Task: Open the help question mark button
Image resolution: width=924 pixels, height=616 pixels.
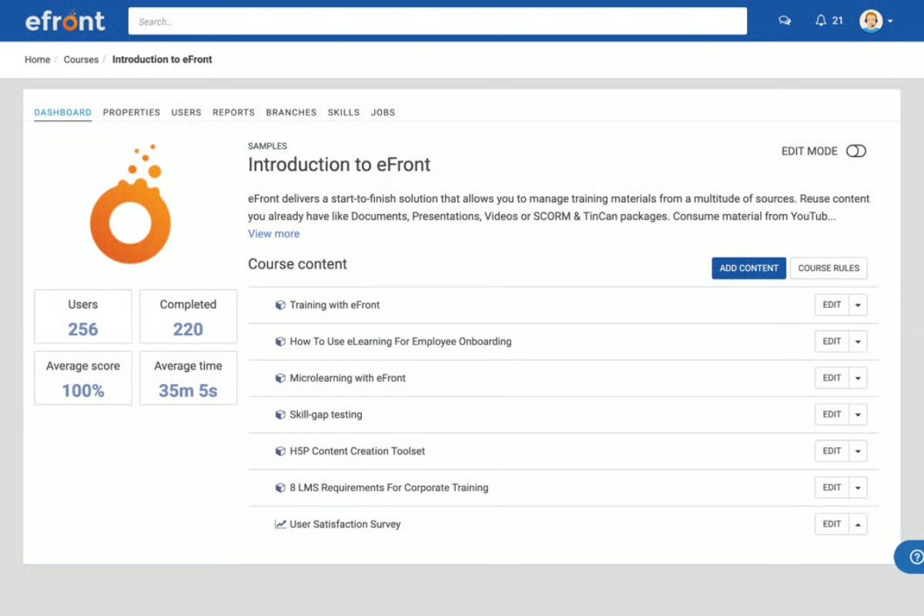Action: click(916, 557)
